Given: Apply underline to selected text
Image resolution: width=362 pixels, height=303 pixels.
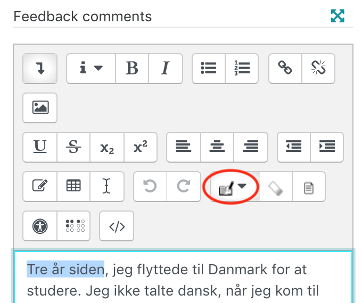Looking at the screenshot, I should point(40,147).
